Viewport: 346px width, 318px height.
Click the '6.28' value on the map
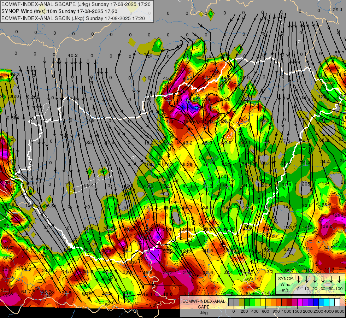click(188, 164)
